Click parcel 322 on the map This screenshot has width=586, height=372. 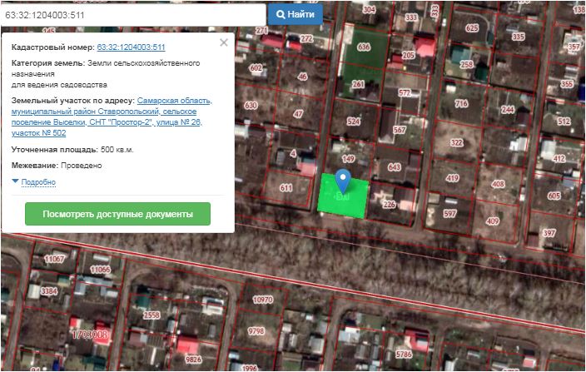[x=456, y=143]
